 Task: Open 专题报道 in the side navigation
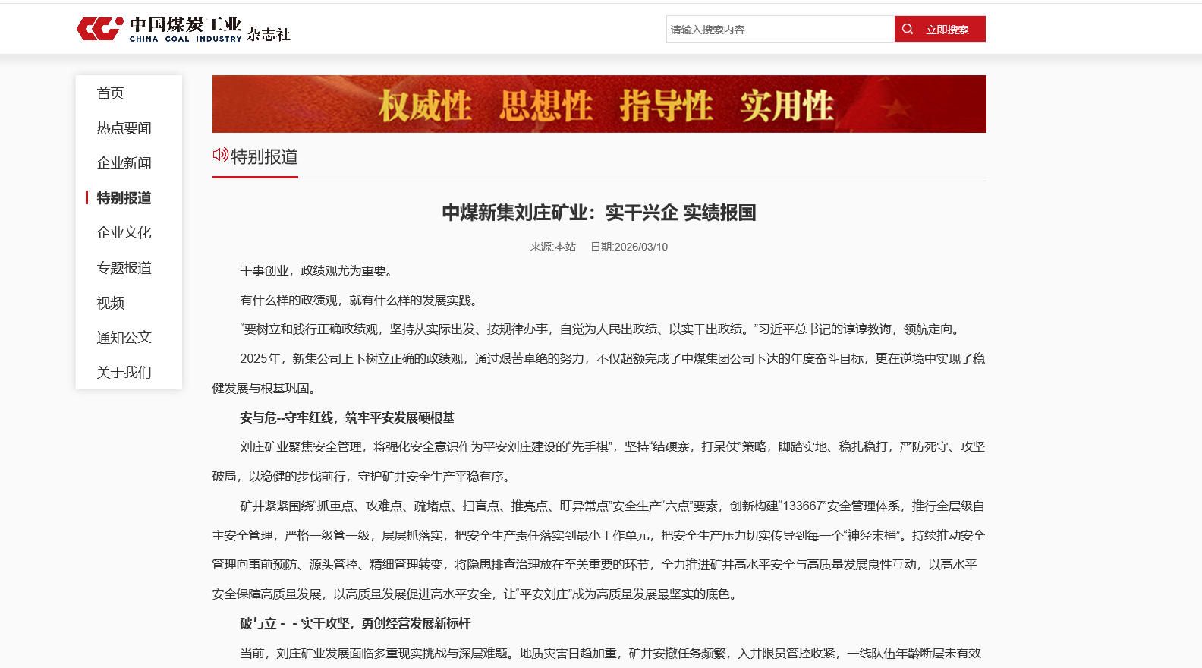click(x=124, y=268)
